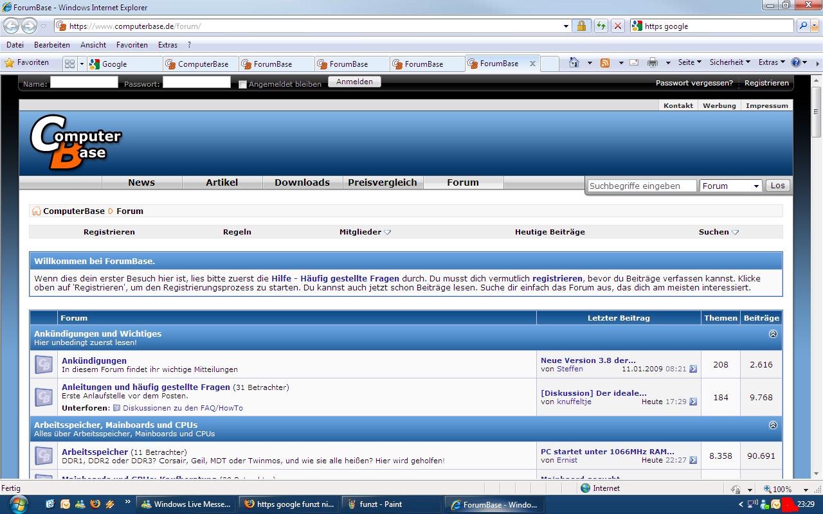Click the ComputerBase logo
Image resolution: width=823 pixels, height=514 pixels.
(76, 142)
